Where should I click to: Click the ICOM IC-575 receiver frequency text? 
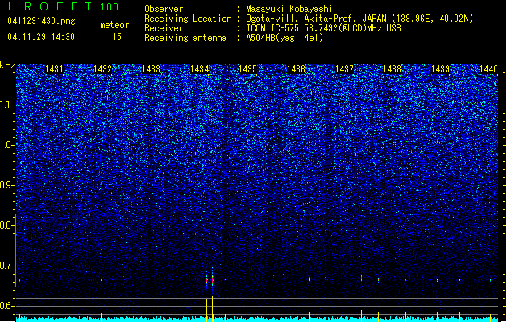click(323, 28)
